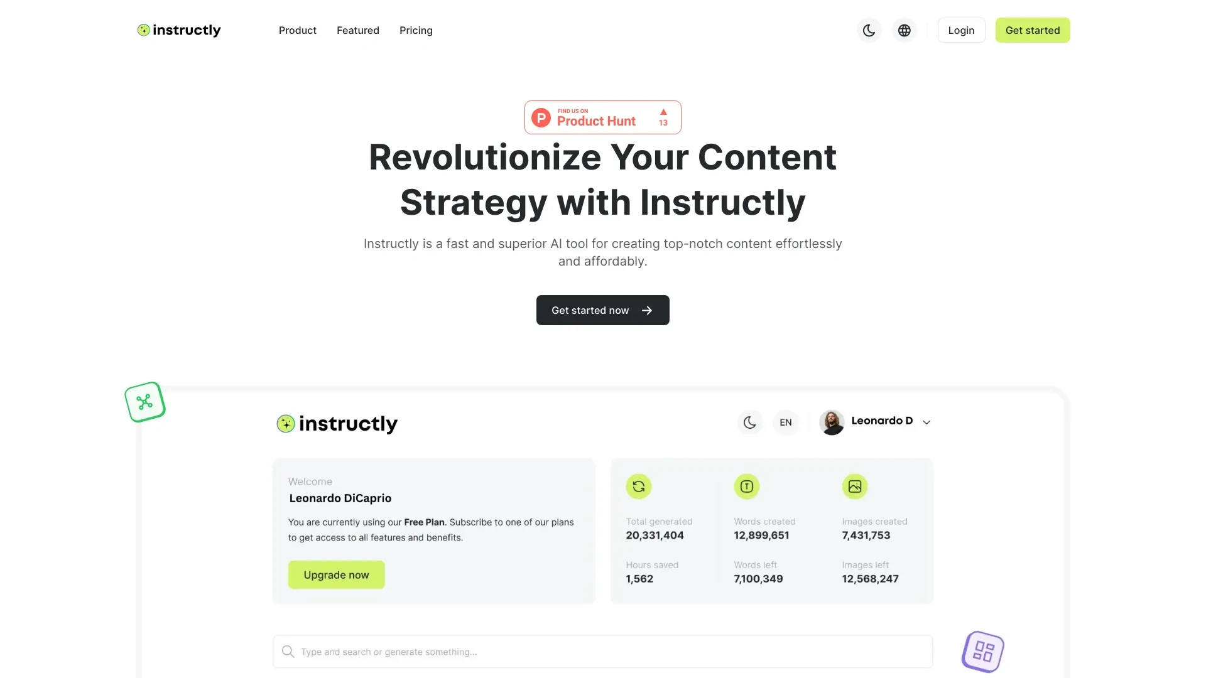Click Login link in navigation
The width and height of the screenshot is (1206, 678).
[961, 30]
